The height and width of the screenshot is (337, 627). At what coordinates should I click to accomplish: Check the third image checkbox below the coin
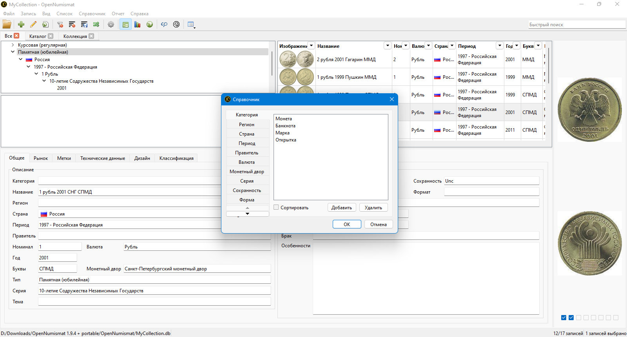[x=578, y=317]
